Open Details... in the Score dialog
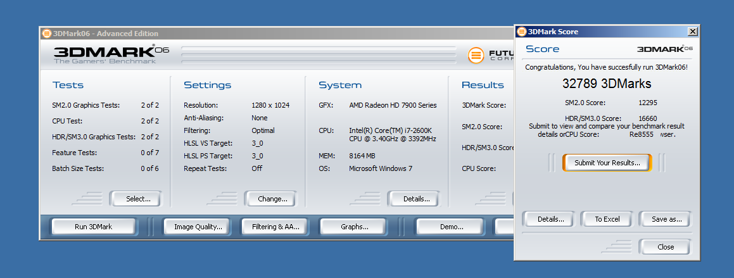The width and height of the screenshot is (734, 278). (548, 219)
